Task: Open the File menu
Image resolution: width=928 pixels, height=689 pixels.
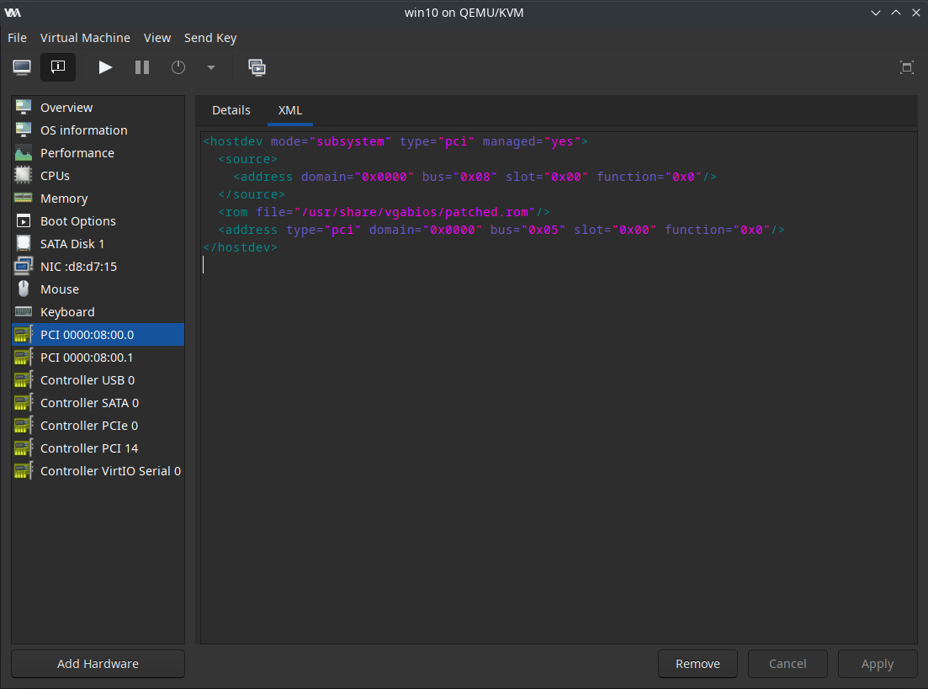Action: tap(17, 38)
